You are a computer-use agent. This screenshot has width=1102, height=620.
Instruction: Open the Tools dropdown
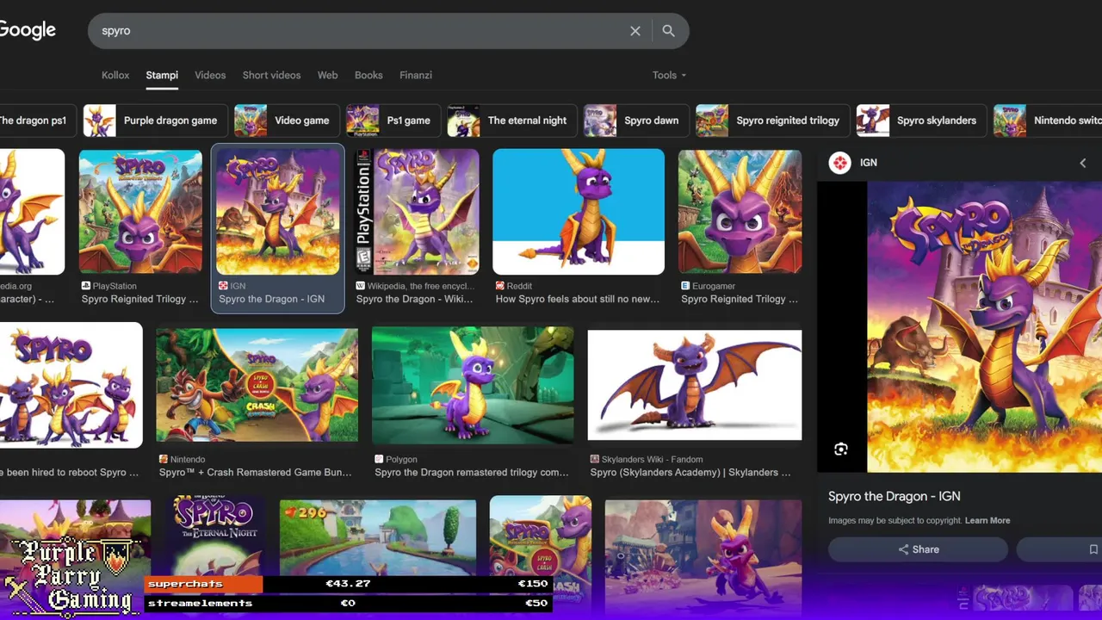pyautogui.click(x=669, y=75)
